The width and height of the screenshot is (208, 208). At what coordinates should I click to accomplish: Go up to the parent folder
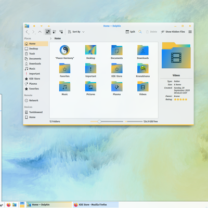[x=40, y=32]
